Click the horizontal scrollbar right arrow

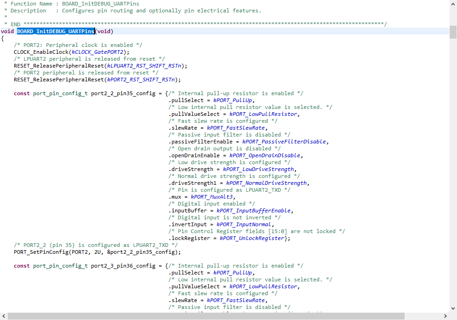446,316
